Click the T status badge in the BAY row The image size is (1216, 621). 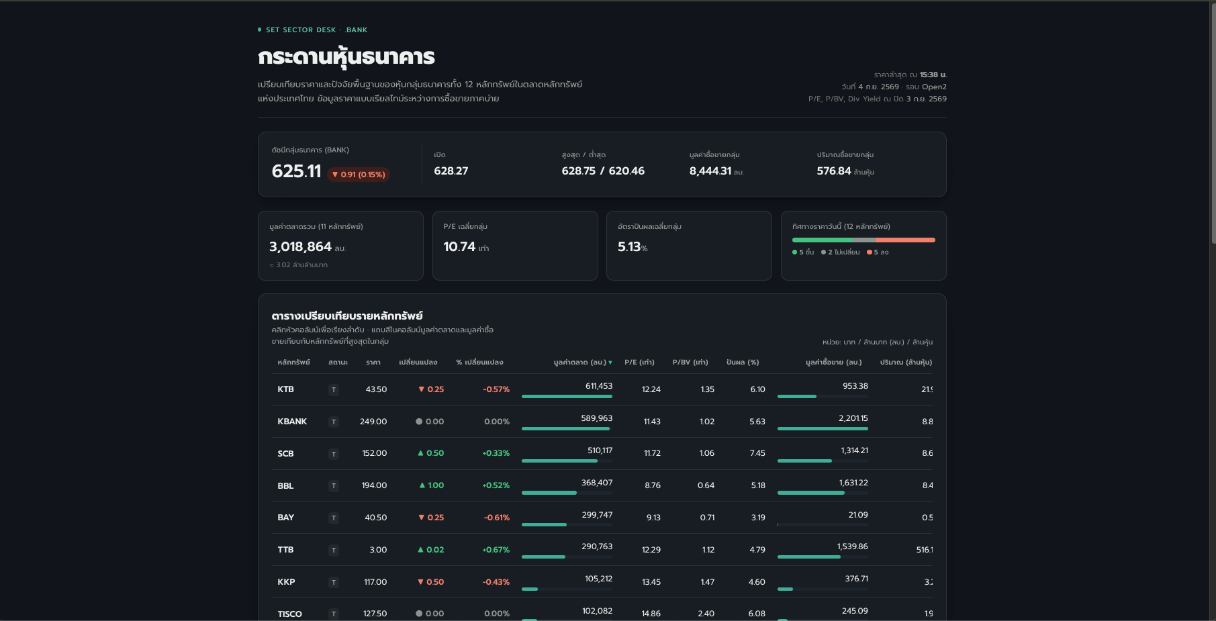(334, 518)
